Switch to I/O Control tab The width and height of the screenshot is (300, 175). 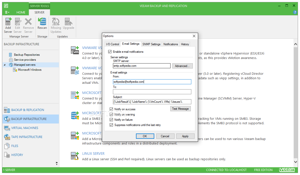112,44
